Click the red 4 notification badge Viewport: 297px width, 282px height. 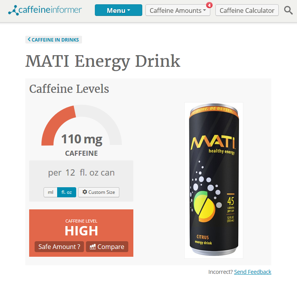(209, 5)
